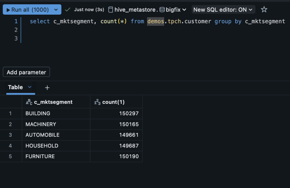Click the Add parameter button
The image size is (290, 188).
tap(26, 72)
